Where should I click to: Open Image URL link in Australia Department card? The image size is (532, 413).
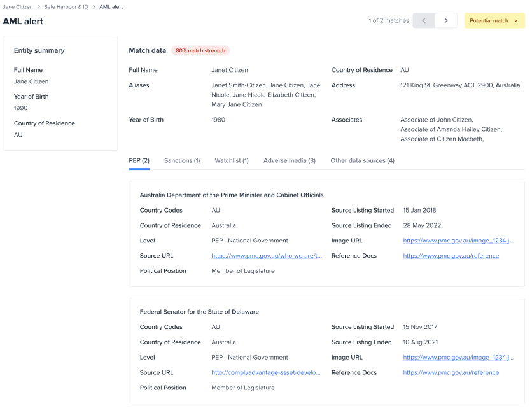458,241
